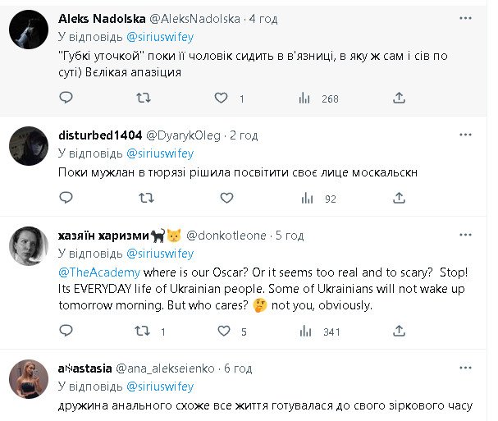498x421 pixels.
Task: Reply to Aleks Nadolska's tweet
Action: pos(66,98)
